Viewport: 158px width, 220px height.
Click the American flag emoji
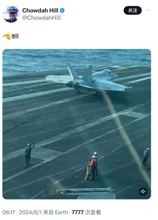(15, 36)
